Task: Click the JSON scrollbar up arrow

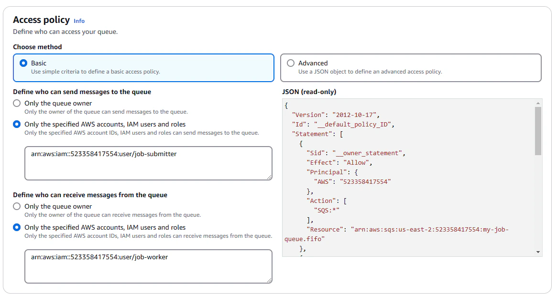Action: tap(538, 103)
